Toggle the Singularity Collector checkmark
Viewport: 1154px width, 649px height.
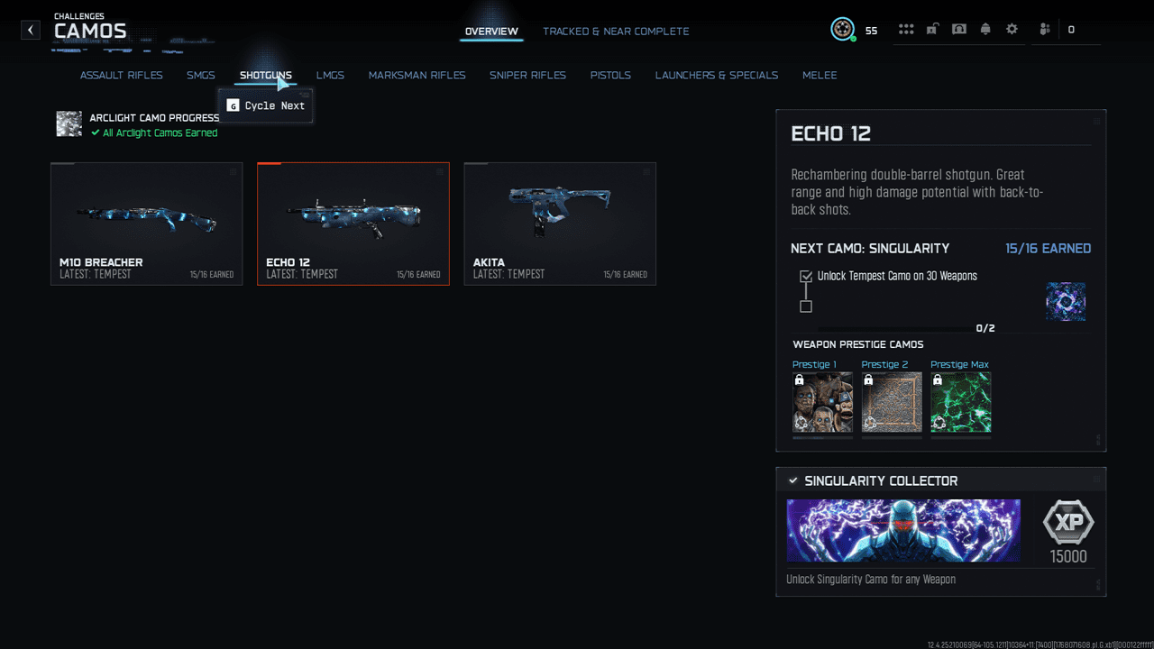click(x=792, y=481)
